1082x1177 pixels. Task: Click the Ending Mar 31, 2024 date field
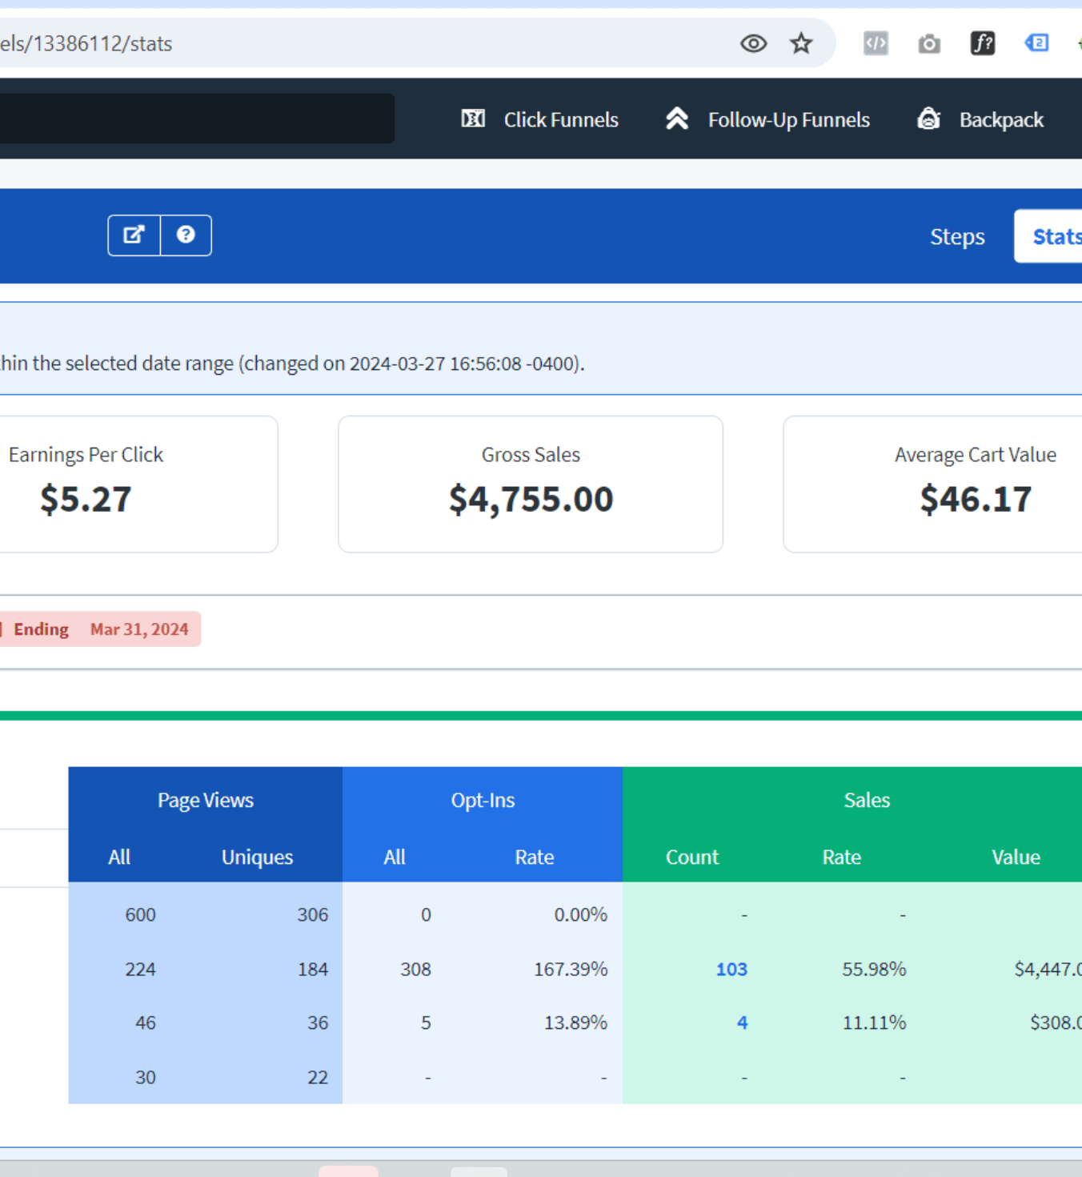(x=100, y=629)
